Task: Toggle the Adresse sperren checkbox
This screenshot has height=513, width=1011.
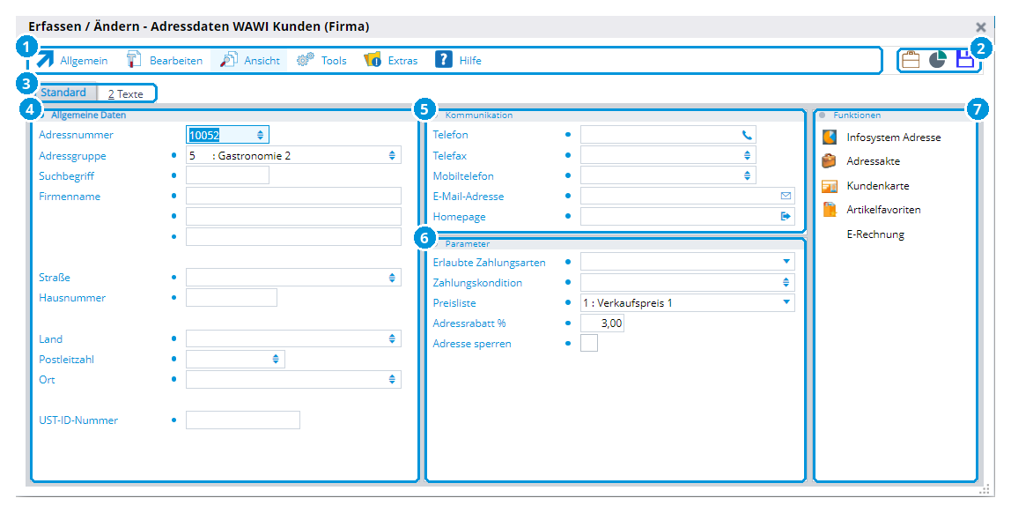Action: (588, 343)
